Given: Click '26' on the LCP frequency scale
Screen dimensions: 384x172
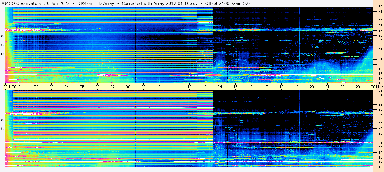Looking at the screenshot, I should click(x=380, y=119).
